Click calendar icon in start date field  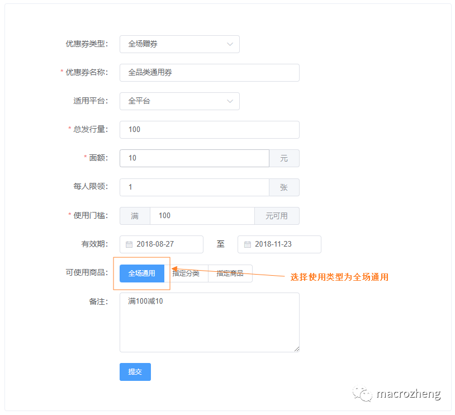[129, 244]
